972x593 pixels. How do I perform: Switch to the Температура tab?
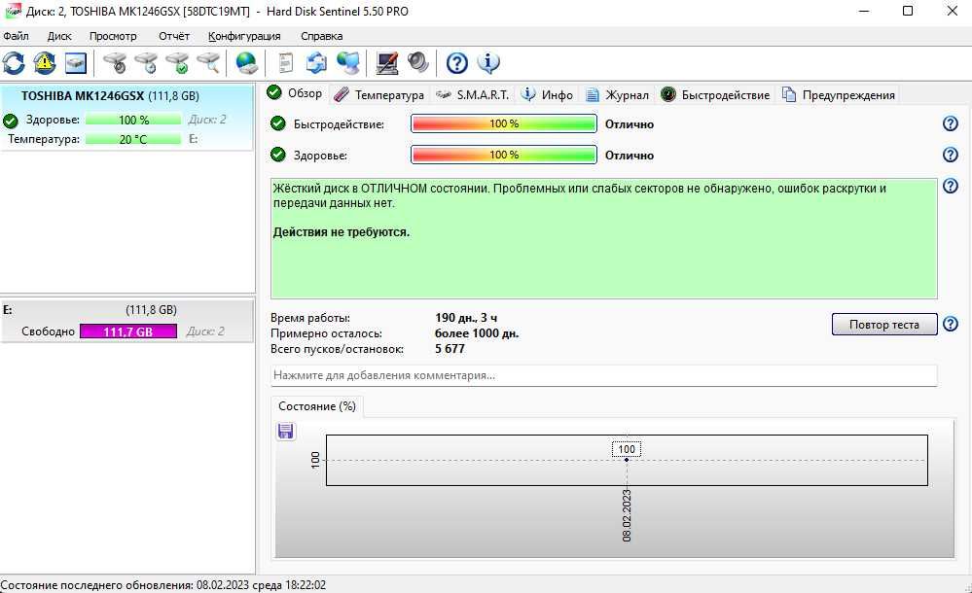[378, 95]
